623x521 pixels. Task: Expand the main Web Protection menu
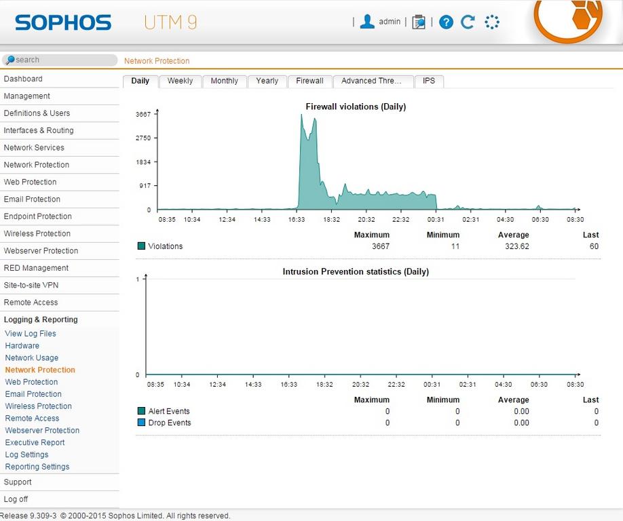60,182
